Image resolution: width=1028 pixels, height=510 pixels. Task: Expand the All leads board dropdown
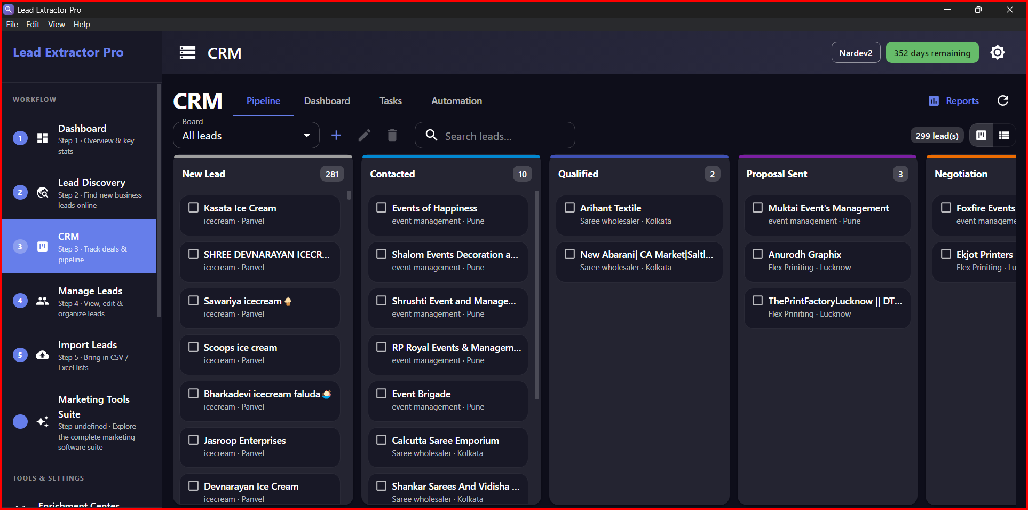pos(246,136)
